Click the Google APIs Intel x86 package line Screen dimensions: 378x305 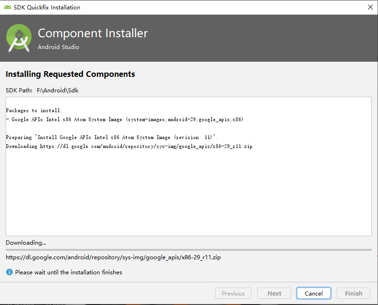pos(125,119)
